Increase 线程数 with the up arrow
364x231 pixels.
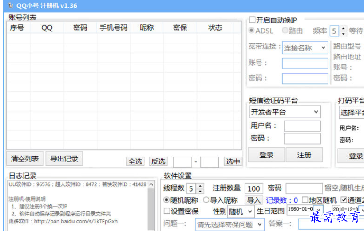pyautogui.click(x=200, y=186)
